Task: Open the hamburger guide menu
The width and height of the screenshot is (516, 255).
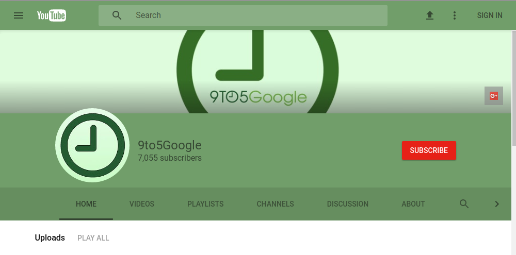Action: pyautogui.click(x=19, y=15)
